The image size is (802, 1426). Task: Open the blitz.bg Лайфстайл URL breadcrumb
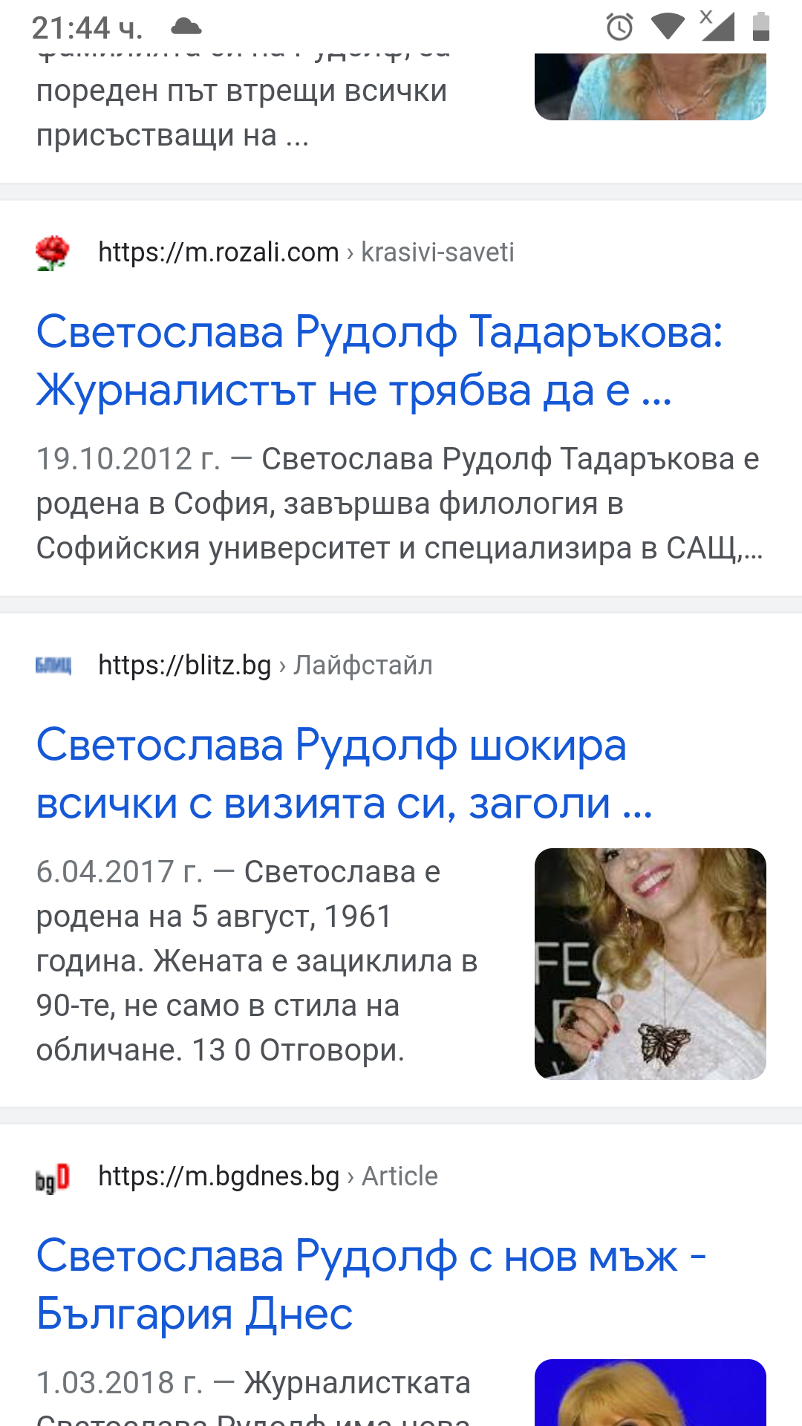point(265,665)
